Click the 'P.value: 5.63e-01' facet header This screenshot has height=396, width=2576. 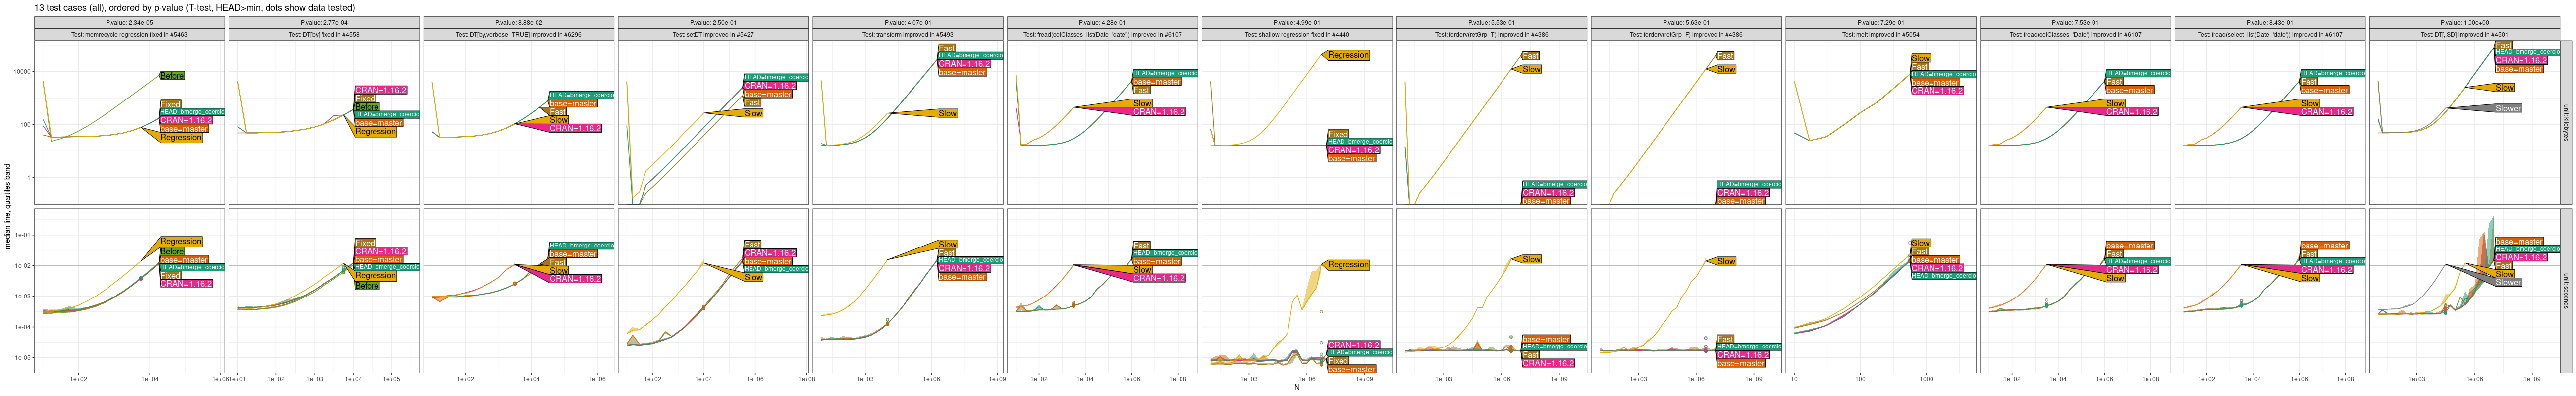[x=1686, y=22]
